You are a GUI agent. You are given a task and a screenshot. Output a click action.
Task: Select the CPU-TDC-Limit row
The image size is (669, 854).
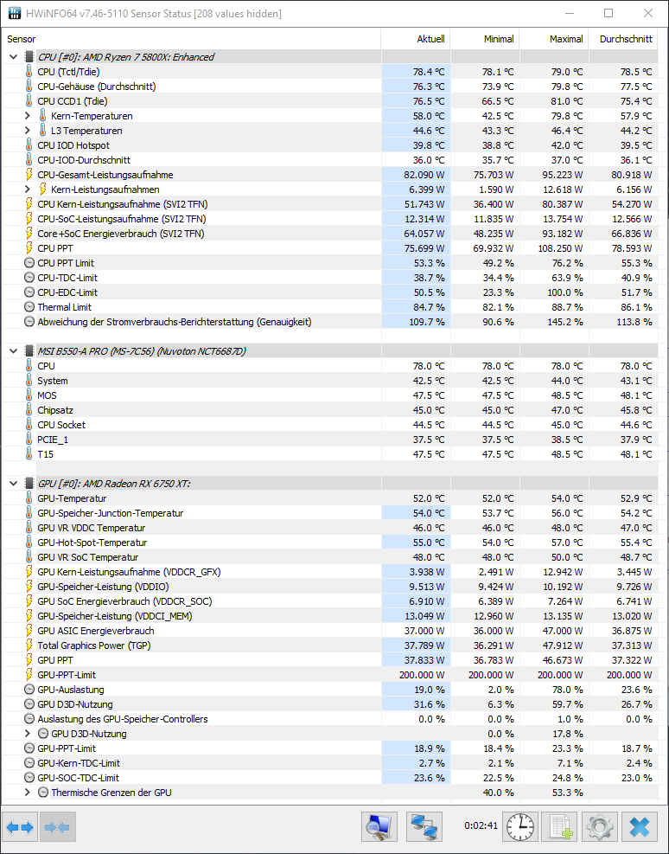(x=329, y=277)
